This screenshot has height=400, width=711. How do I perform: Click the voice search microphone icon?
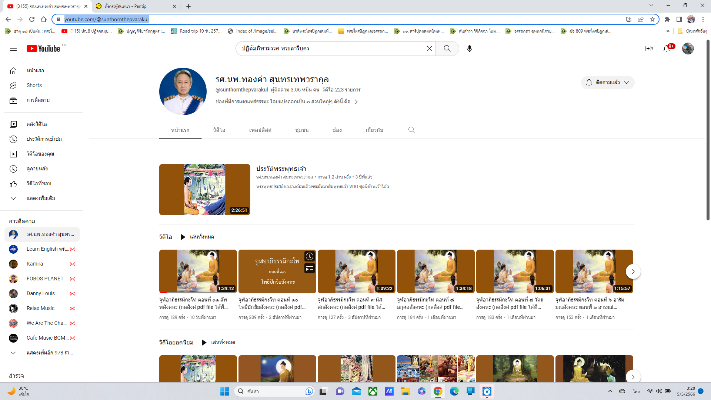469,49
